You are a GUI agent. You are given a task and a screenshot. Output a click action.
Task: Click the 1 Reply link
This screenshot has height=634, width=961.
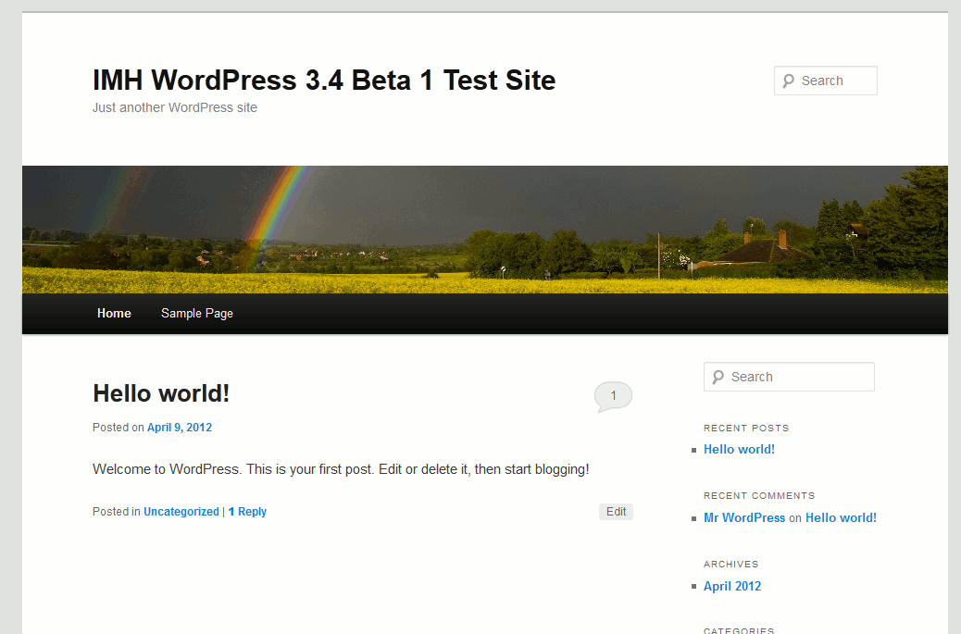coord(247,512)
